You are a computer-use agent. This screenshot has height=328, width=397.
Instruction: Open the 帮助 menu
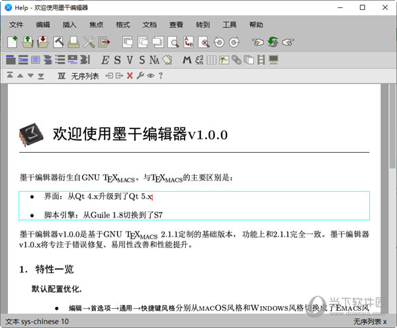pyautogui.click(x=256, y=25)
